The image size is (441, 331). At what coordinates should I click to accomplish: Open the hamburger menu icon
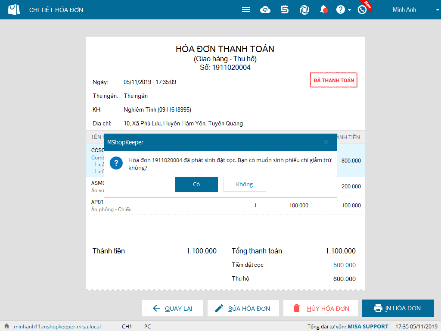pos(246,10)
